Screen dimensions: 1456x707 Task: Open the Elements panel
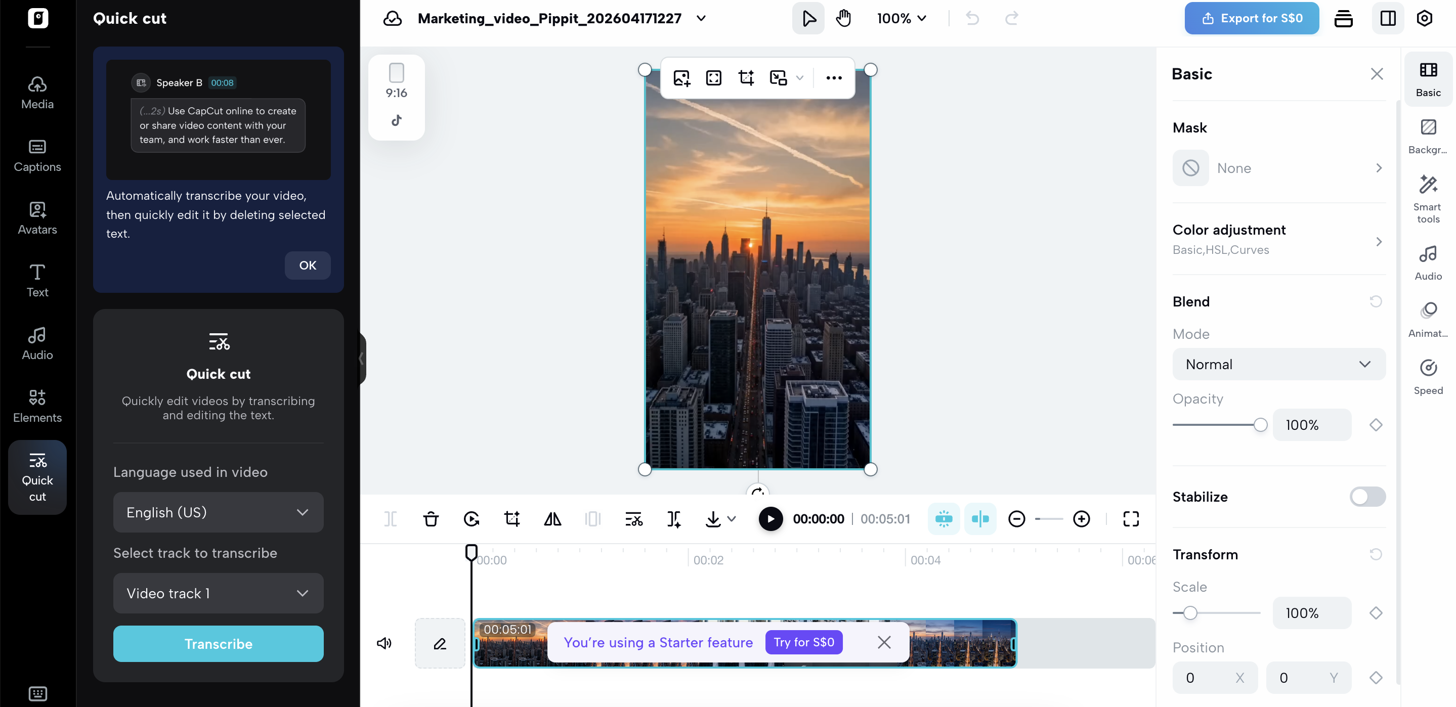click(x=37, y=406)
